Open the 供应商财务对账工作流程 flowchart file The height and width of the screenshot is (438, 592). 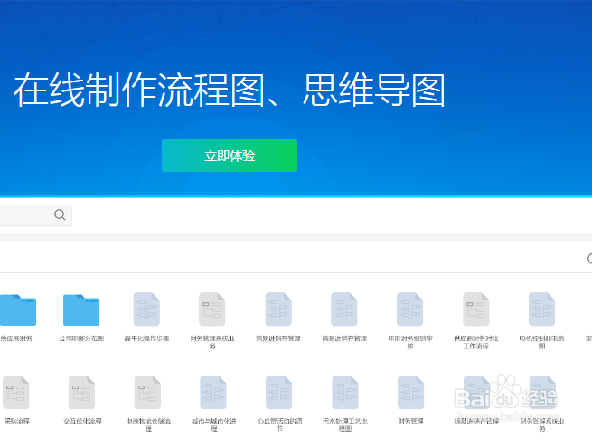pos(476,309)
